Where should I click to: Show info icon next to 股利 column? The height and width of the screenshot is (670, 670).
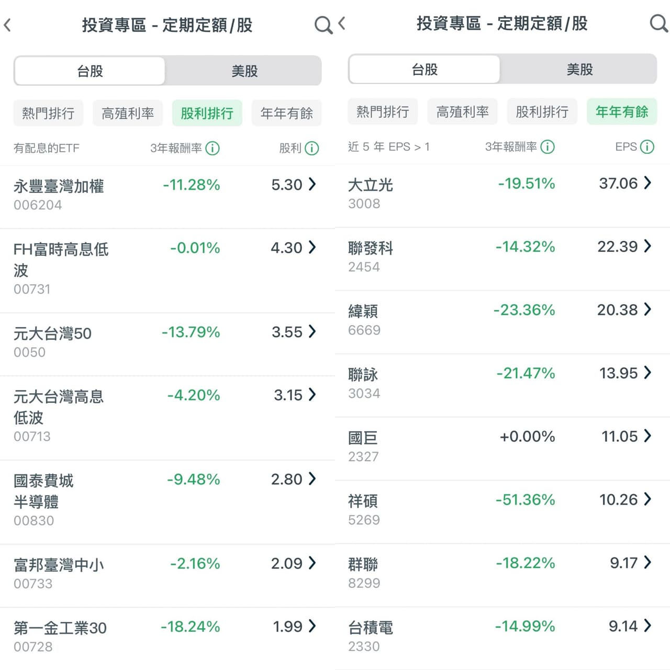pos(312,148)
